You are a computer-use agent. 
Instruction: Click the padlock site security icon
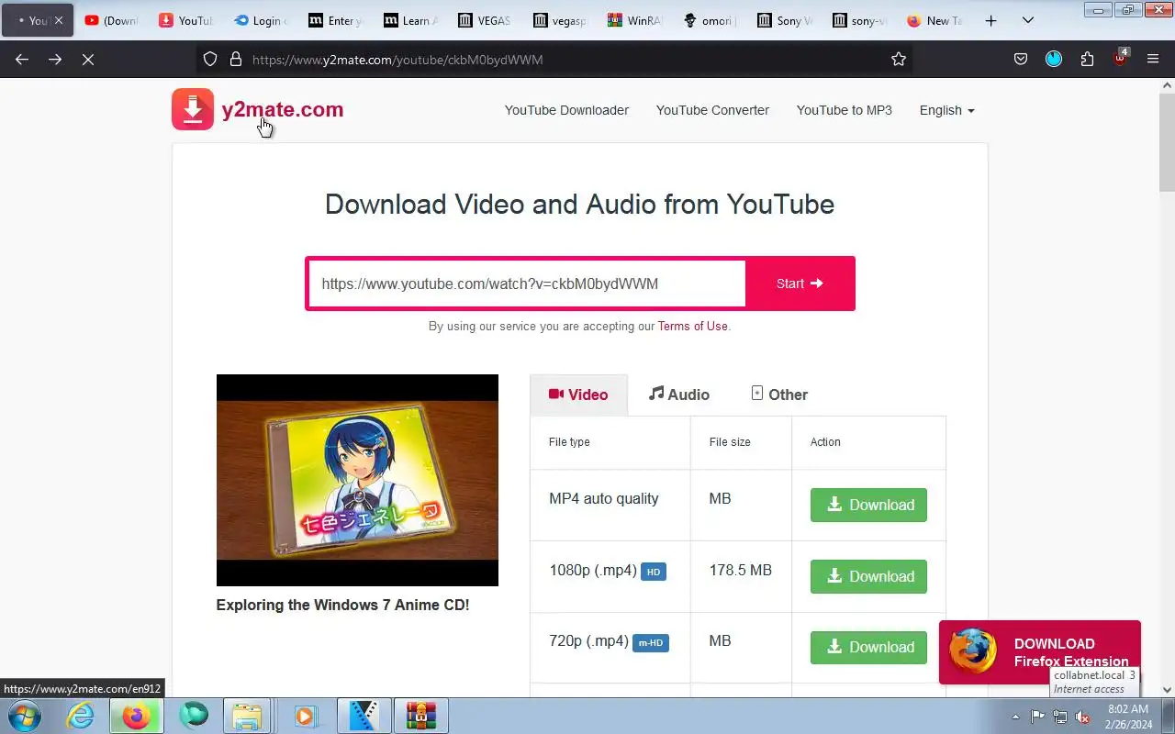click(x=235, y=59)
